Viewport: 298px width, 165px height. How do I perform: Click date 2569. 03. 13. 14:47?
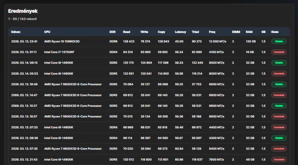coord(24,95)
